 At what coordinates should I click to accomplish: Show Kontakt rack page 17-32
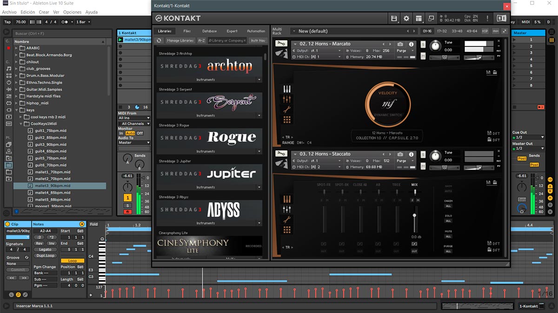441,31
